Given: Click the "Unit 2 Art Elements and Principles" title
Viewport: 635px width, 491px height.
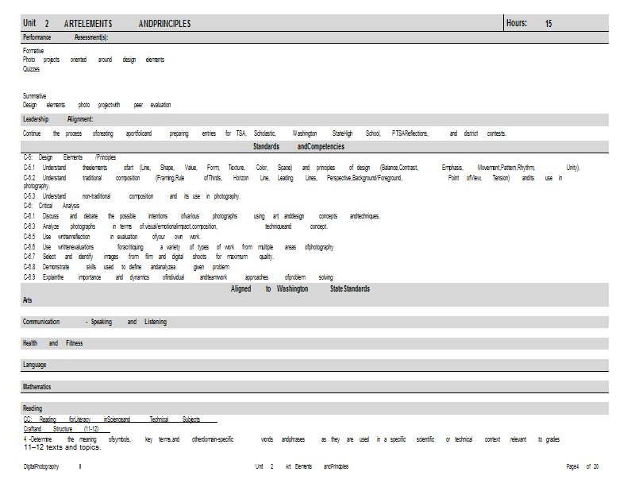Looking at the screenshot, I should [x=107, y=24].
